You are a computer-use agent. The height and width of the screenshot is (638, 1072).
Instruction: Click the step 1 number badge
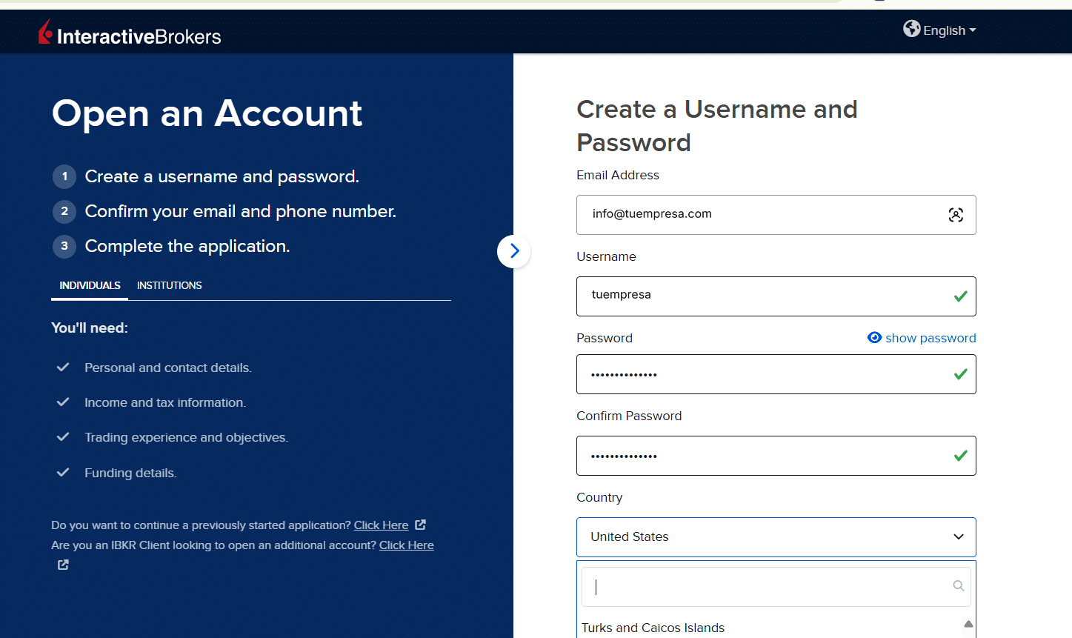click(x=64, y=176)
